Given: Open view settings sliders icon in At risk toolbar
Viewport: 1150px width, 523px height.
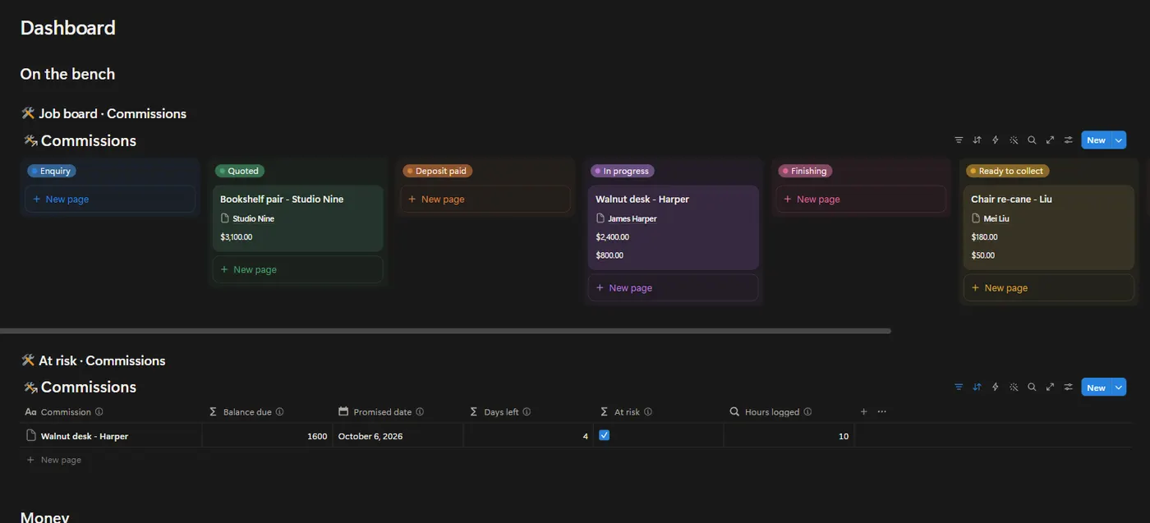Looking at the screenshot, I should (x=1069, y=388).
